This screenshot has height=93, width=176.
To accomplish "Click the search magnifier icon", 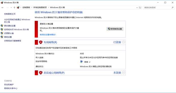I will tap(172, 8).
